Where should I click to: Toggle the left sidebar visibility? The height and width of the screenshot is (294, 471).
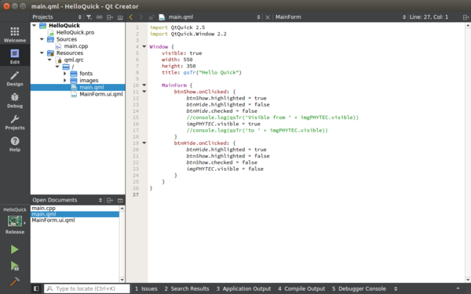click(36, 289)
